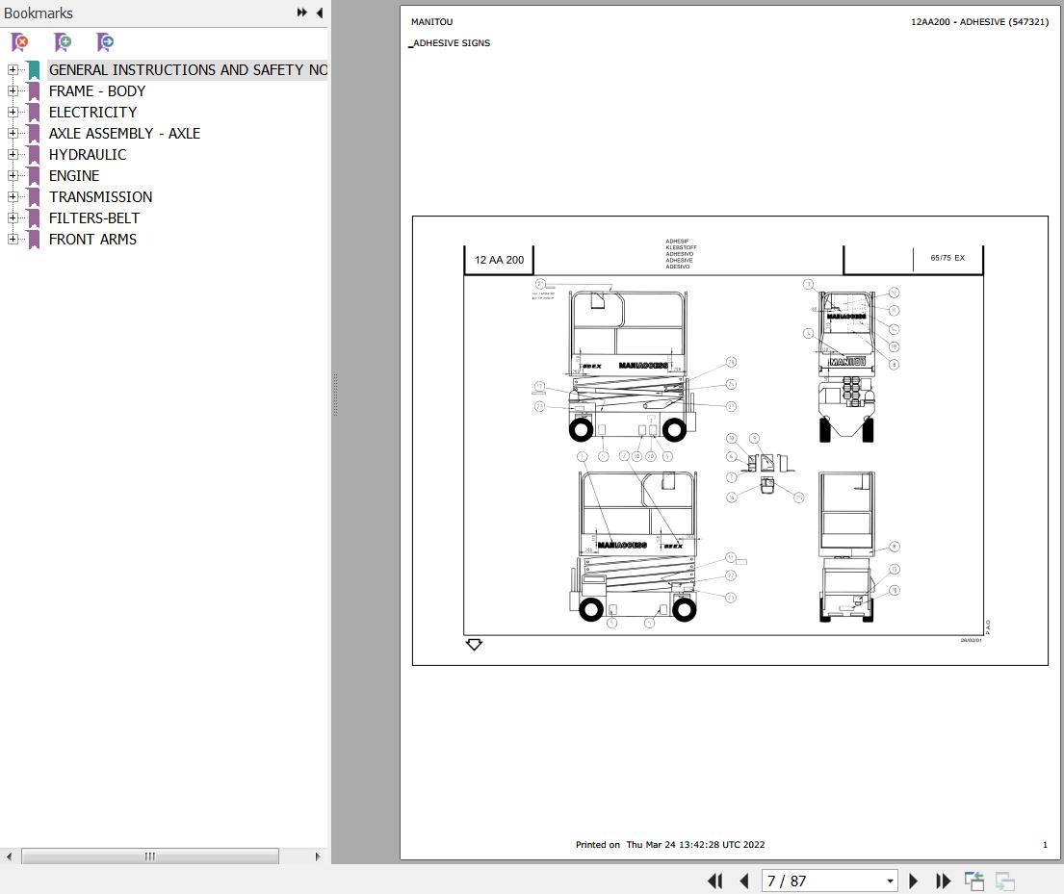Expand the HYDRAULIC bookmark node
Image resolution: width=1064 pixels, height=894 pixels.
13,155
